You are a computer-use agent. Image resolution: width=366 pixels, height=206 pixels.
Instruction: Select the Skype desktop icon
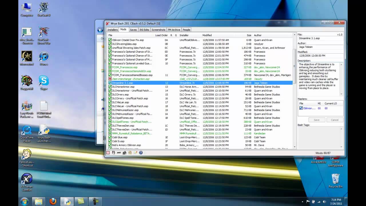(x=44, y=83)
